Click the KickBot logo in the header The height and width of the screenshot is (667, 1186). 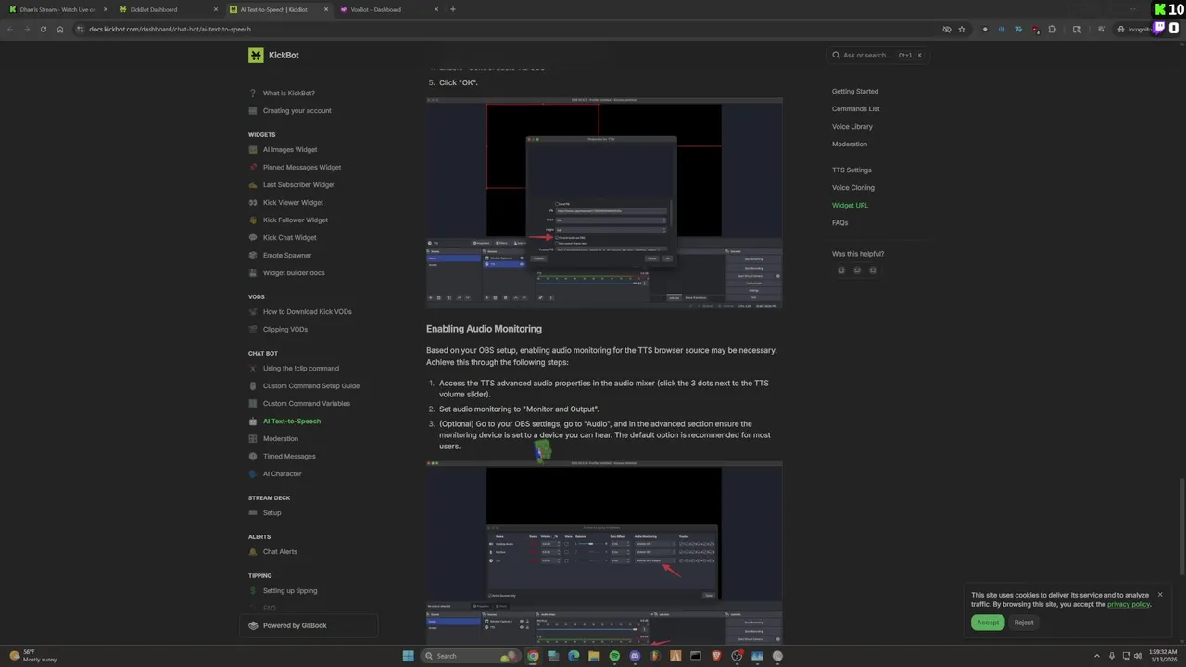pyautogui.click(x=256, y=56)
